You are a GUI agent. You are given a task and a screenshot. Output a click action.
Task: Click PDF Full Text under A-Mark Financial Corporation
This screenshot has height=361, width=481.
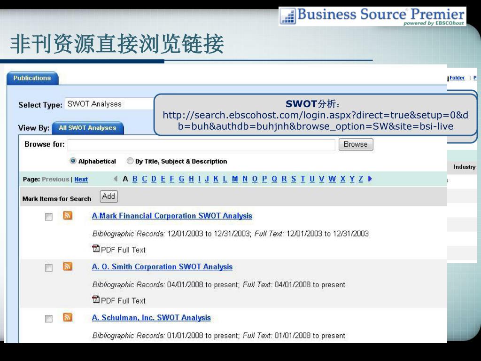(x=124, y=250)
